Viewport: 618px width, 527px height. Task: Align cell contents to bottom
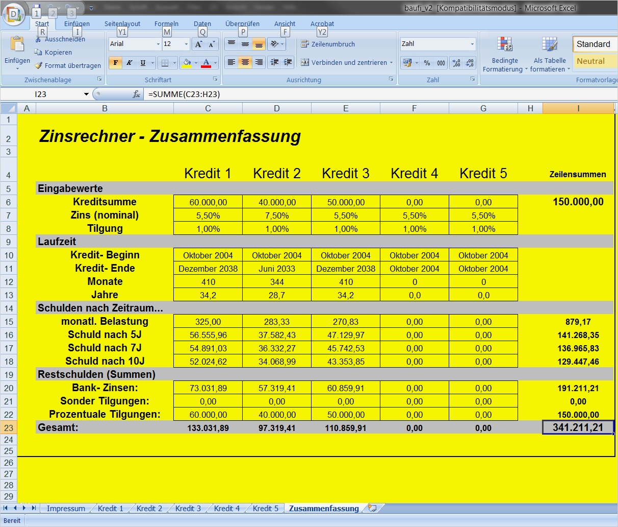(x=259, y=44)
